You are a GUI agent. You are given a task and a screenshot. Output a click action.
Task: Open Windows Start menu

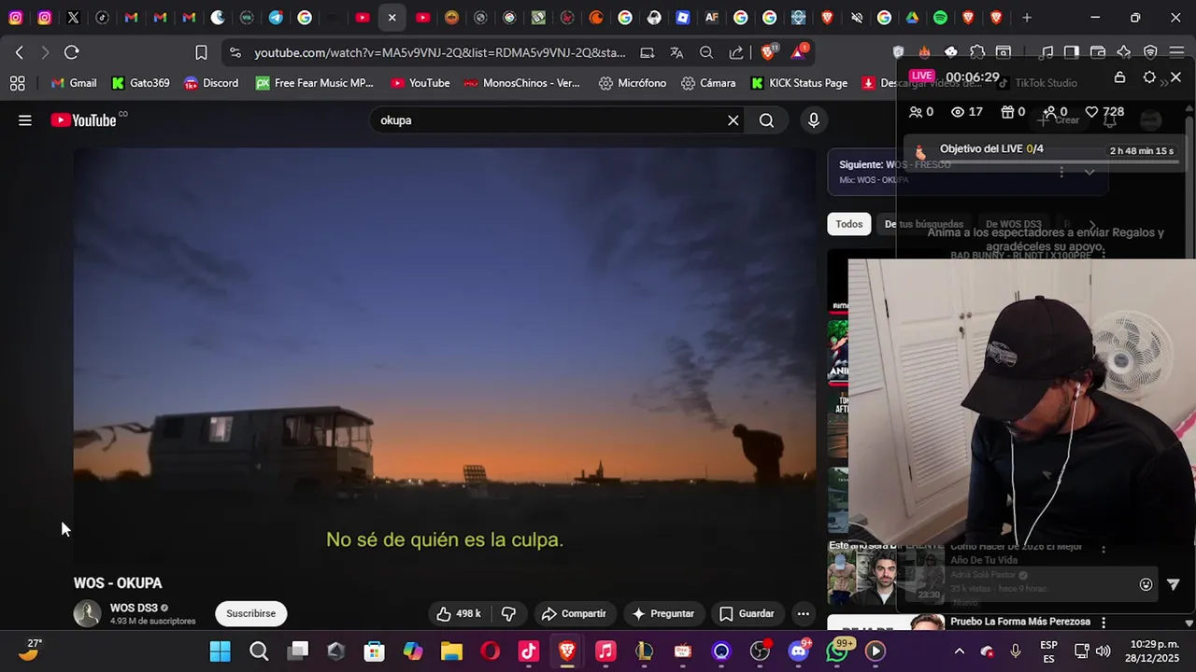(221, 651)
